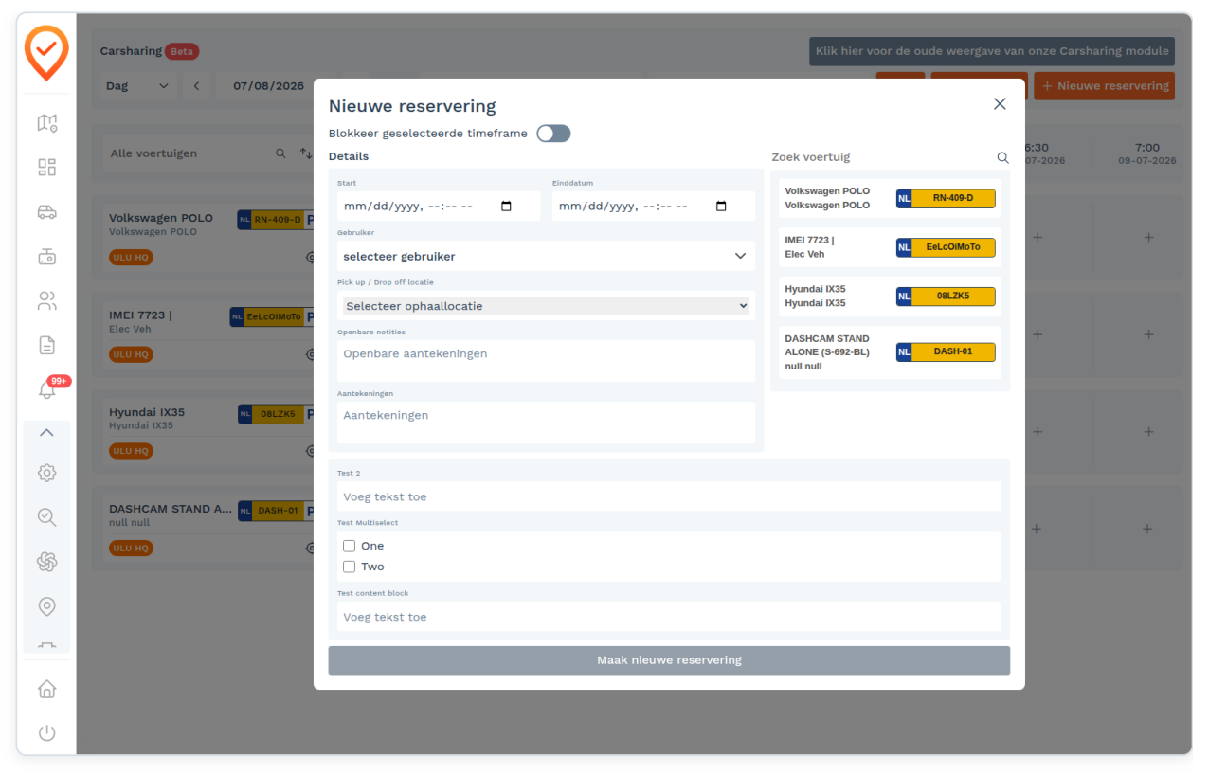The height and width of the screenshot is (775, 1209).
Task: Click the Test 2 text field
Action: coord(669,496)
